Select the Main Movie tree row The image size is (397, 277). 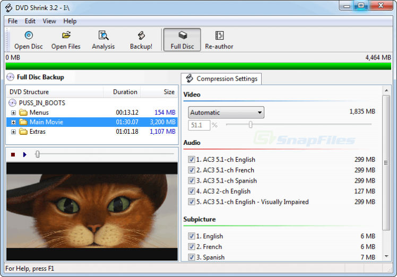coord(46,122)
